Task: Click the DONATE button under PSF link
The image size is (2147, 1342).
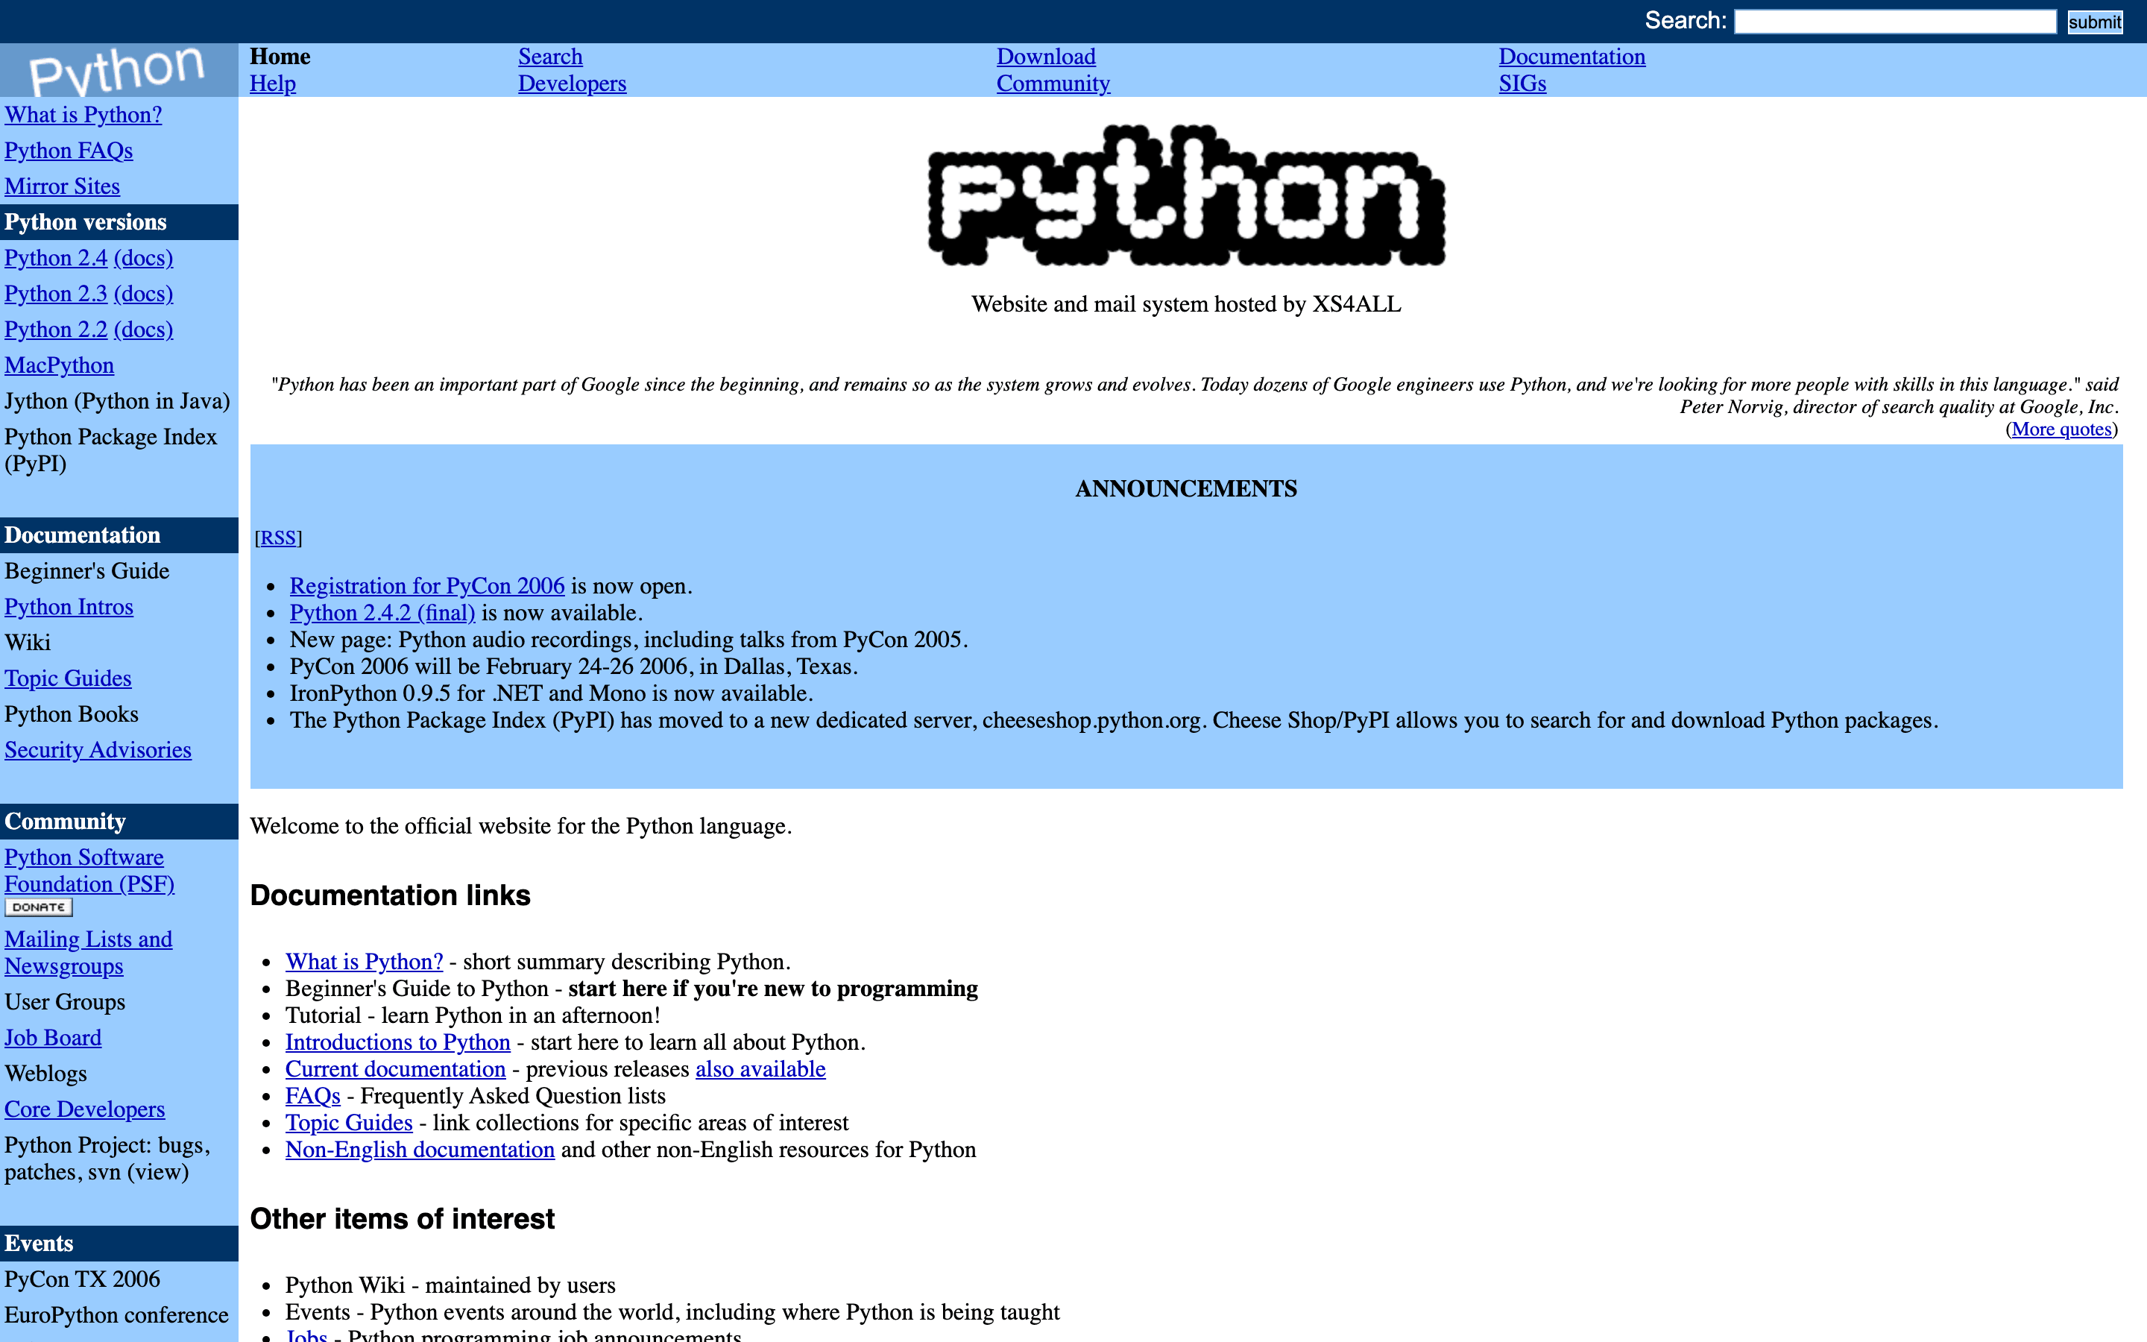Action: coord(39,907)
